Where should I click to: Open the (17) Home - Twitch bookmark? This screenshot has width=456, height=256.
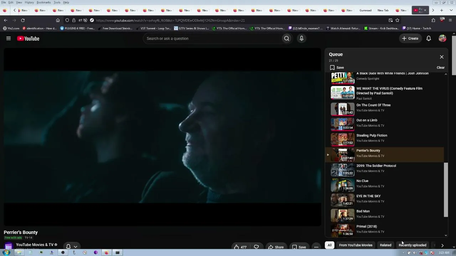[x=417, y=28]
